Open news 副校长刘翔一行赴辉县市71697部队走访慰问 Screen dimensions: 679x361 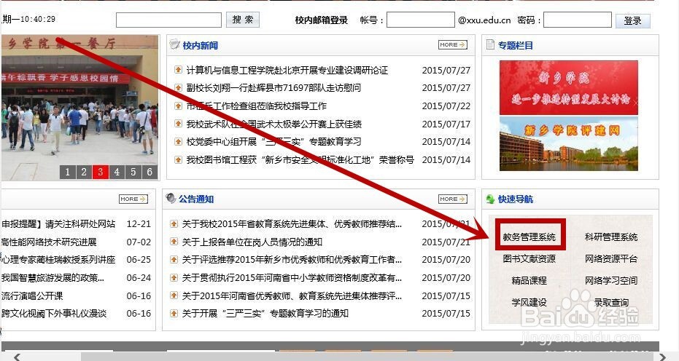pyautogui.click(x=273, y=88)
